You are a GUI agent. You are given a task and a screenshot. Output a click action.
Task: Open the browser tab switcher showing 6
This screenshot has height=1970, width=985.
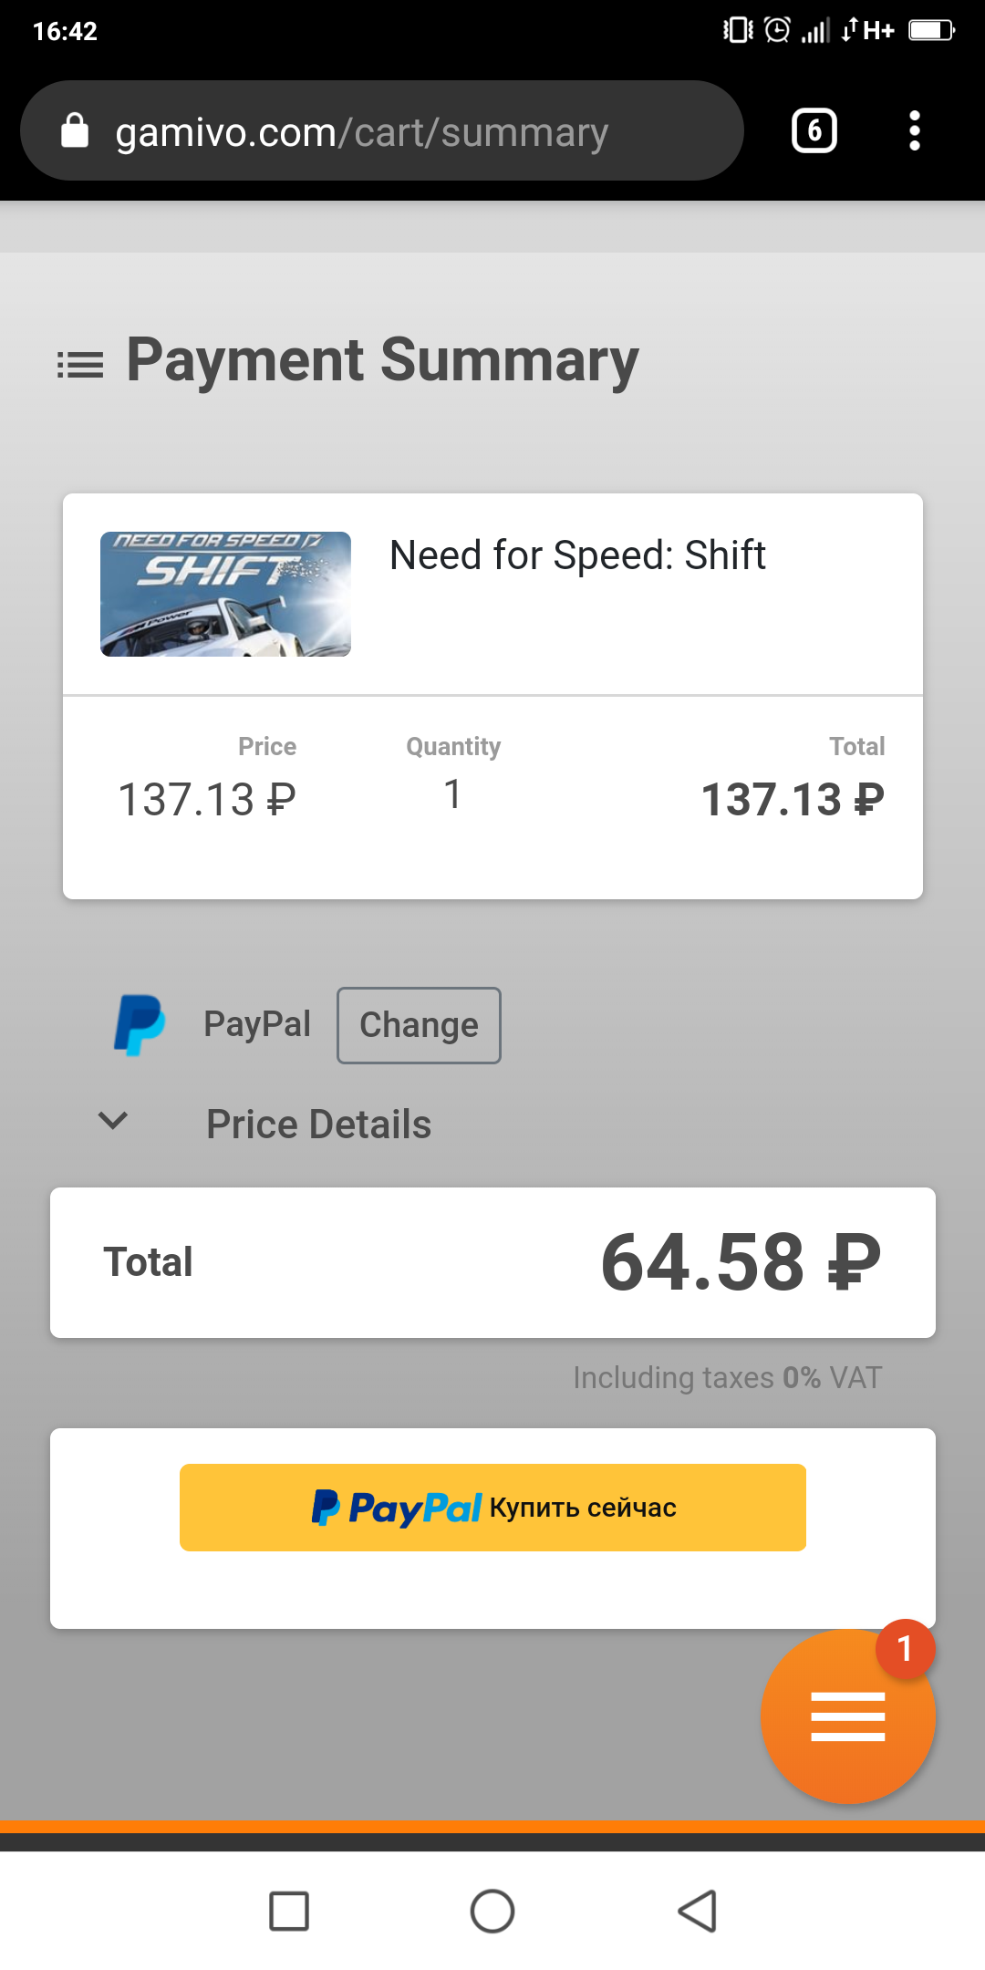pyautogui.click(x=814, y=130)
